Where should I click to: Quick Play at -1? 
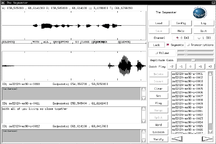181,67
